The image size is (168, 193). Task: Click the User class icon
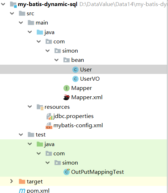pos(75,70)
